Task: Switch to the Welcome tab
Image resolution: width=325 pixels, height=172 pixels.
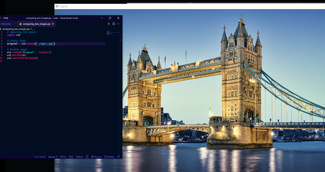Action: [x=6, y=24]
